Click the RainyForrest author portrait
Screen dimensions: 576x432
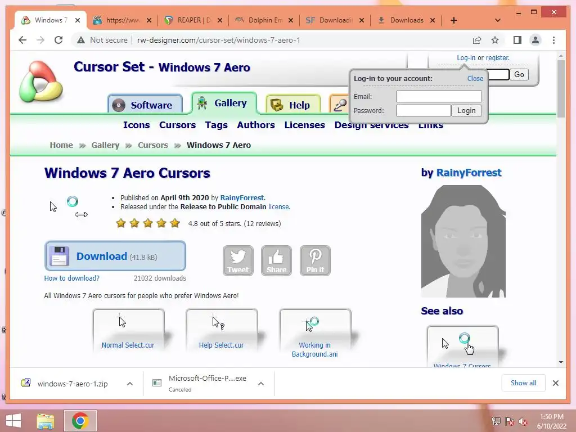pos(463,241)
